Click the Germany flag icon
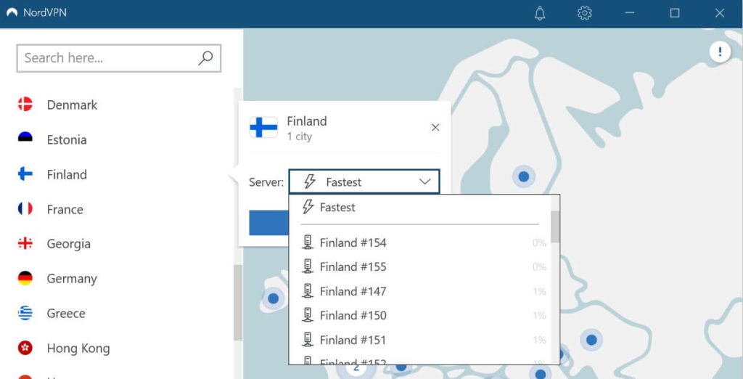Image resolution: width=743 pixels, height=379 pixels. pyautogui.click(x=25, y=278)
